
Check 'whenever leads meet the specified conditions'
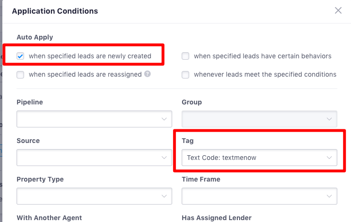[x=185, y=74]
